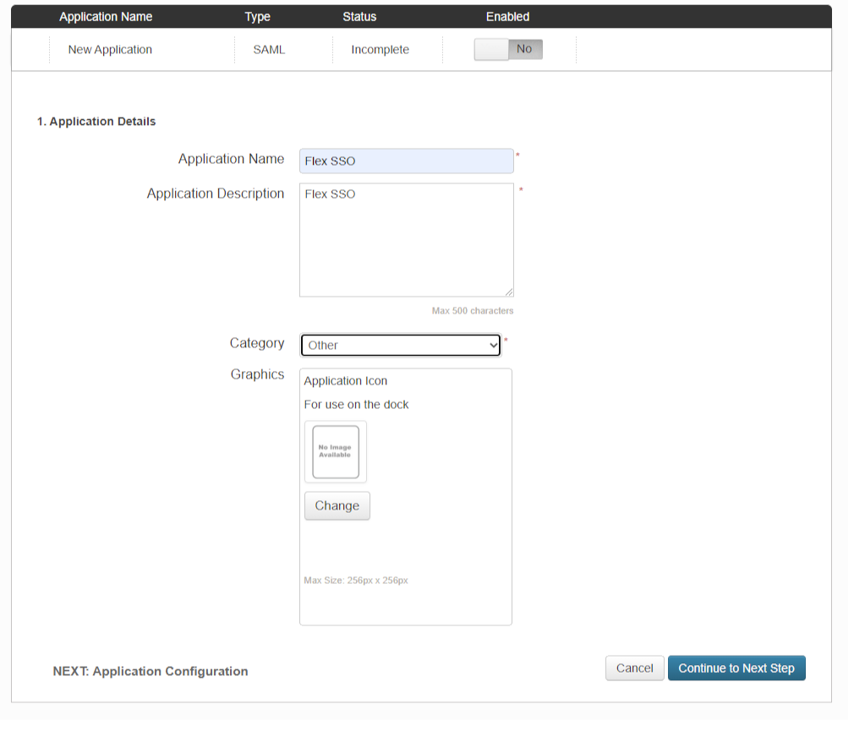Click the NEXT: Application Configuration label
The image size is (854, 731).
click(149, 671)
